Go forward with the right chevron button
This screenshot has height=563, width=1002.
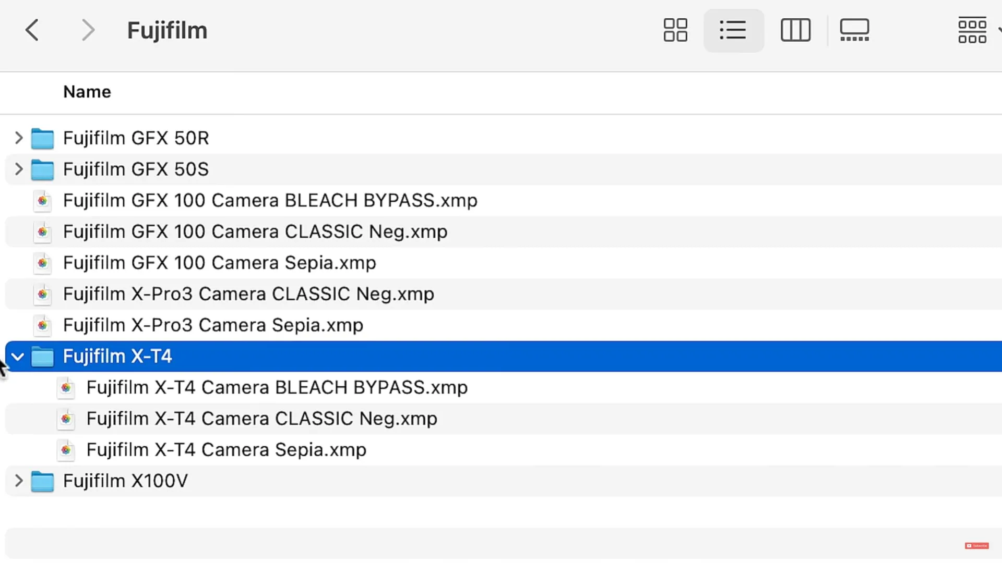coord(88,30)
